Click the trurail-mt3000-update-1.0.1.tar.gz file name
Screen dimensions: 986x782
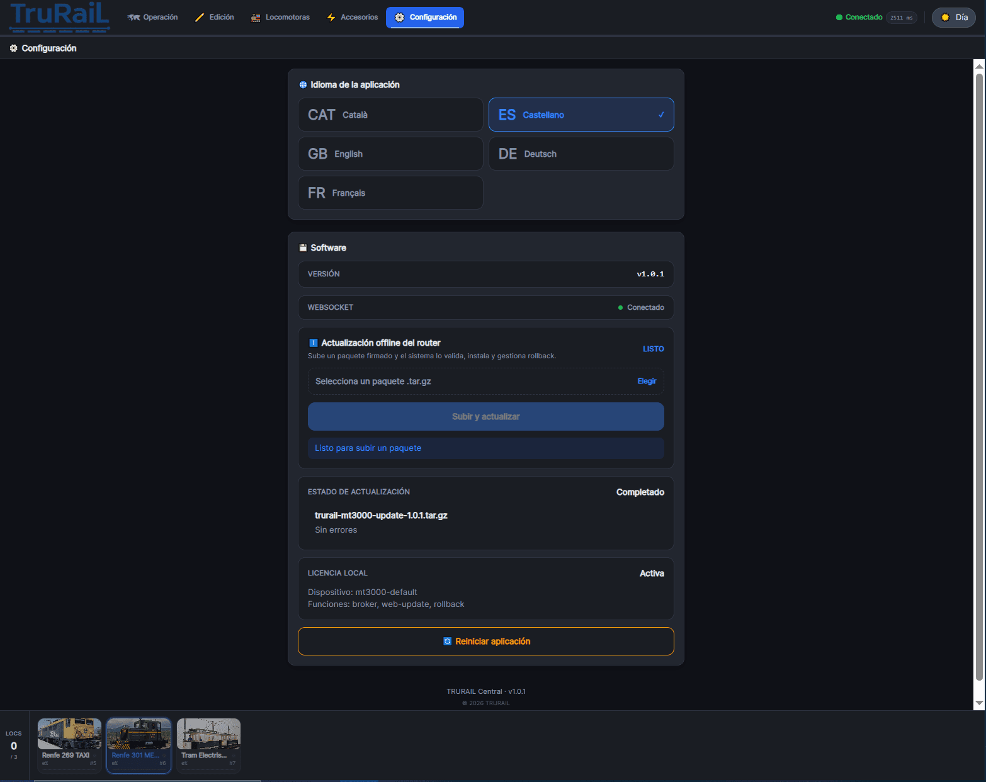(381, 516)
